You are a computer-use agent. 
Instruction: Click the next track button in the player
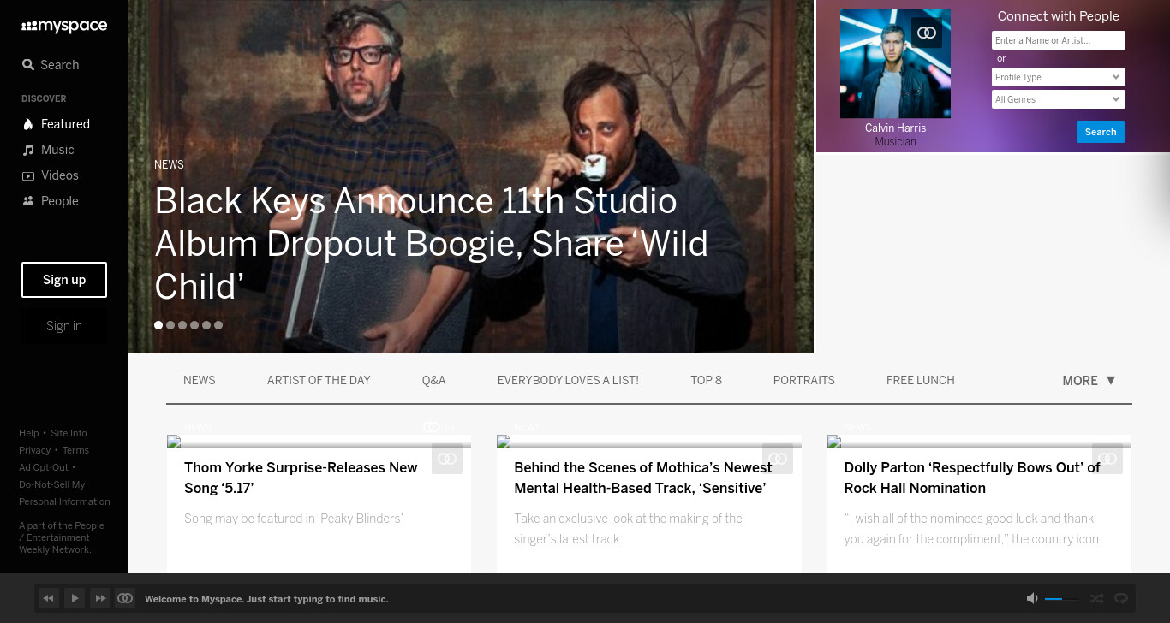coord(100,598)
